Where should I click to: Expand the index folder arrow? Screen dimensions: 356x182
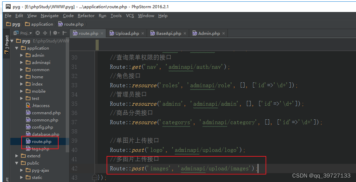(22, 84)
